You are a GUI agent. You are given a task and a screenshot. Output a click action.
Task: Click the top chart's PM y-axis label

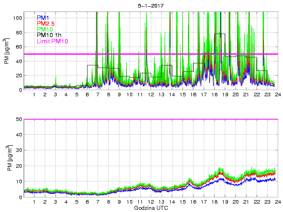click(7, 51)
